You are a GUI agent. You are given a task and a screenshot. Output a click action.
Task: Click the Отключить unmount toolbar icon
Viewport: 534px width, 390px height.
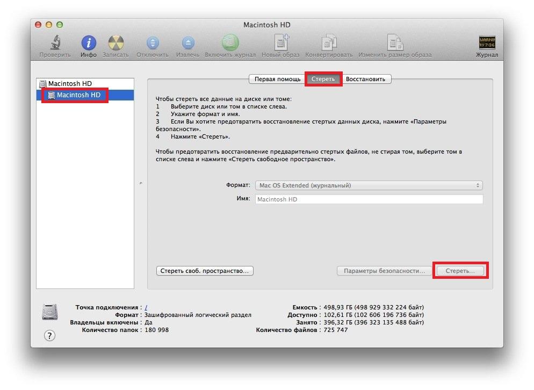[153, 43]
